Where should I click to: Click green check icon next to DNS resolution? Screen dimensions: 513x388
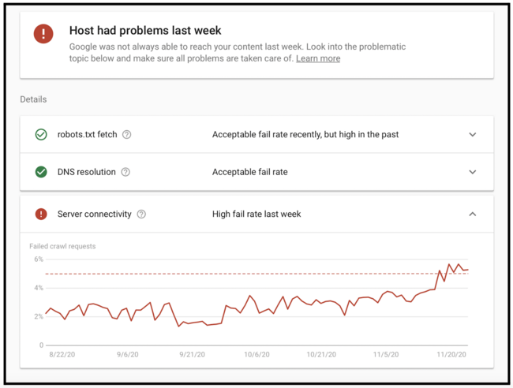[41, 172]
